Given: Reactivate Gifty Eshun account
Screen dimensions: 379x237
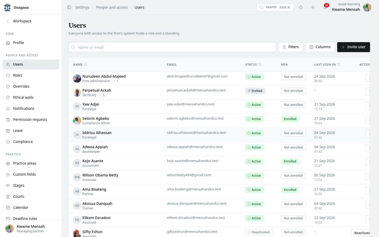Looking at the screenshot, I should pos(361,233).
